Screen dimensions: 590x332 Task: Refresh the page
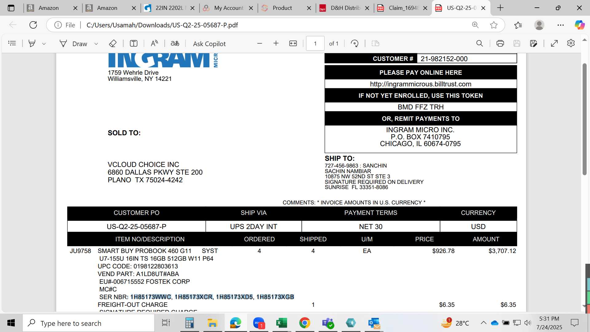point(33,25)
